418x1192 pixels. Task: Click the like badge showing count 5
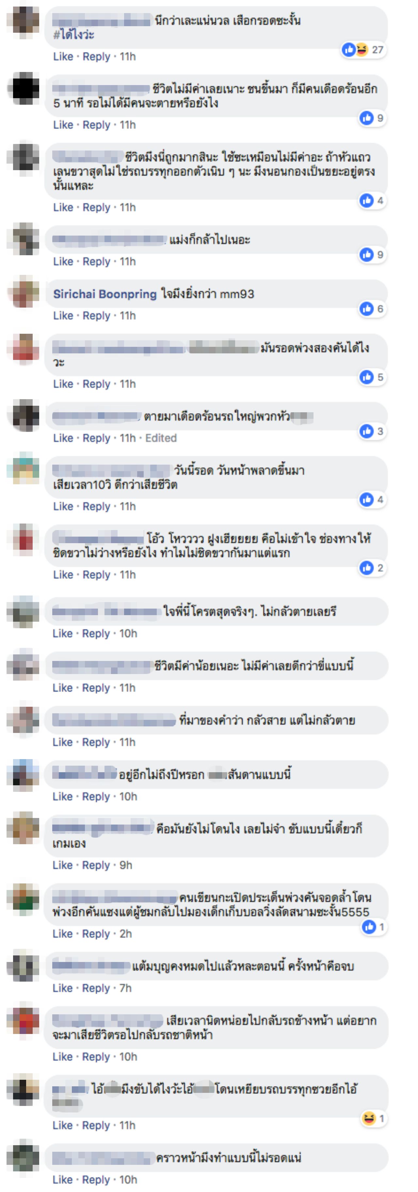click(372, 377)
